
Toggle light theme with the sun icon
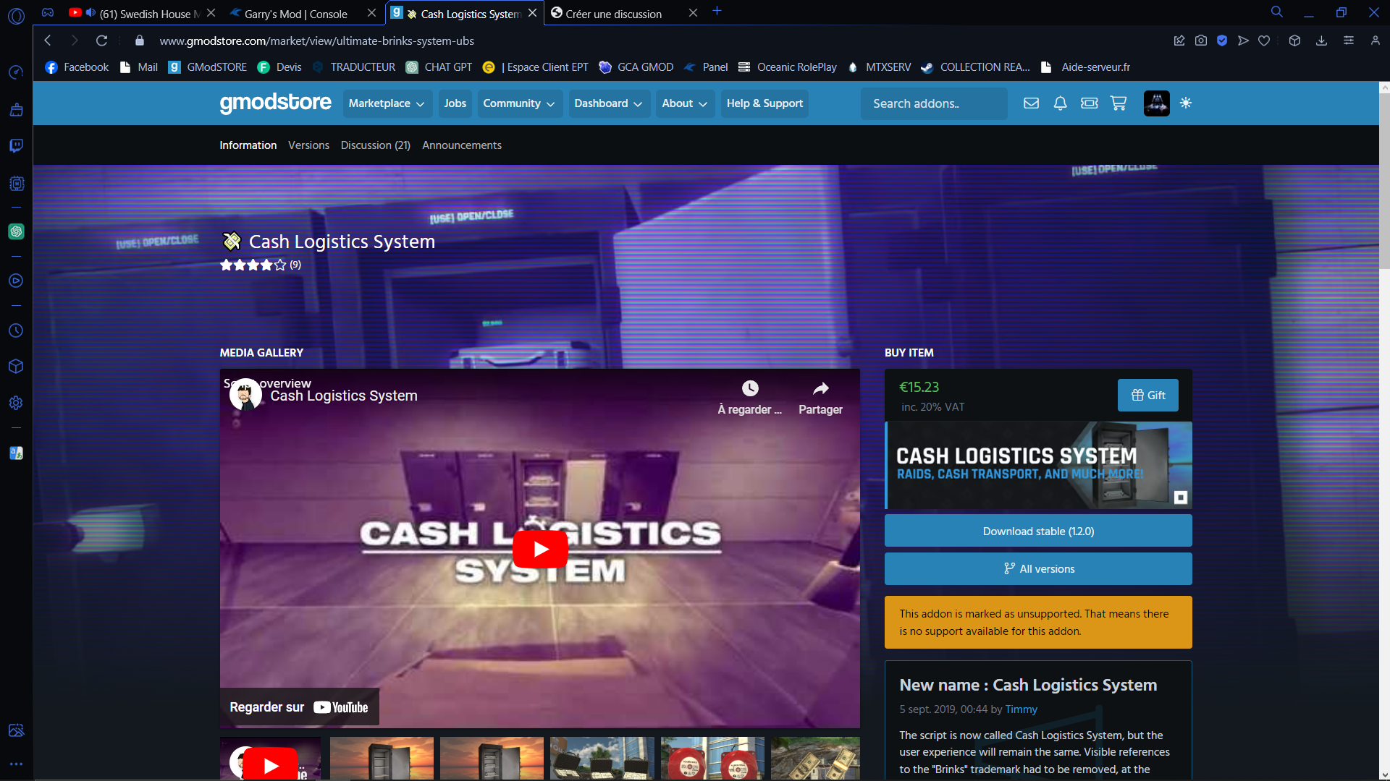(x=1186, y=103)
